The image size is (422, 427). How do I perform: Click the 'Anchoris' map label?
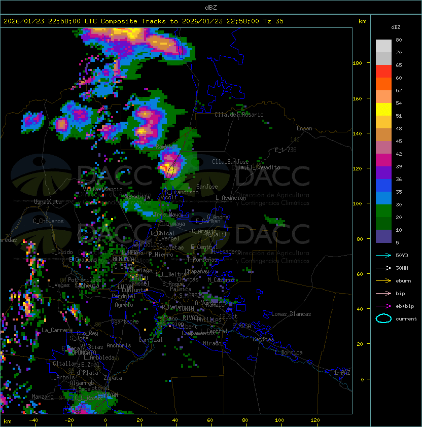point(119,345)
